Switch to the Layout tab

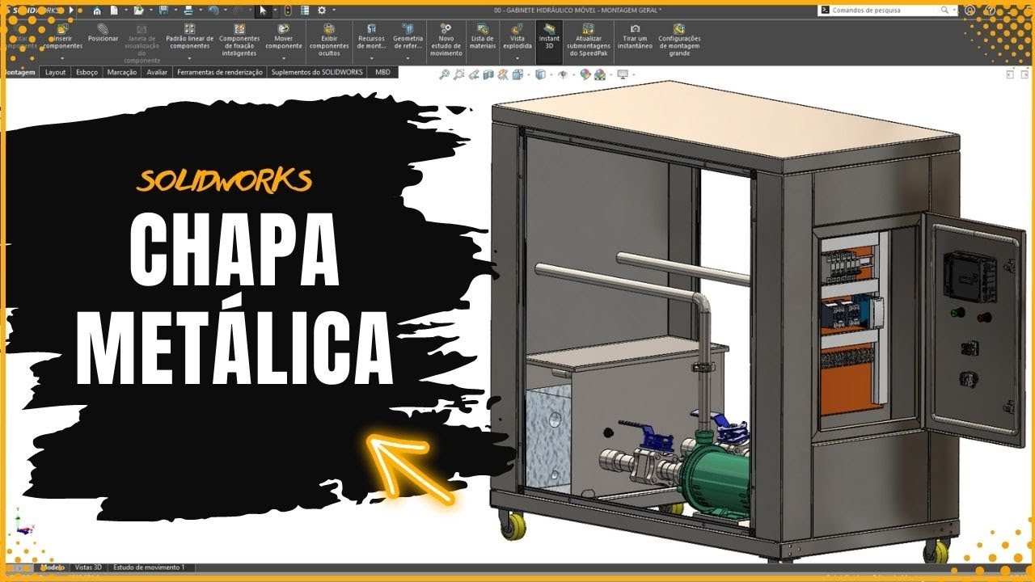coord(56,72)
